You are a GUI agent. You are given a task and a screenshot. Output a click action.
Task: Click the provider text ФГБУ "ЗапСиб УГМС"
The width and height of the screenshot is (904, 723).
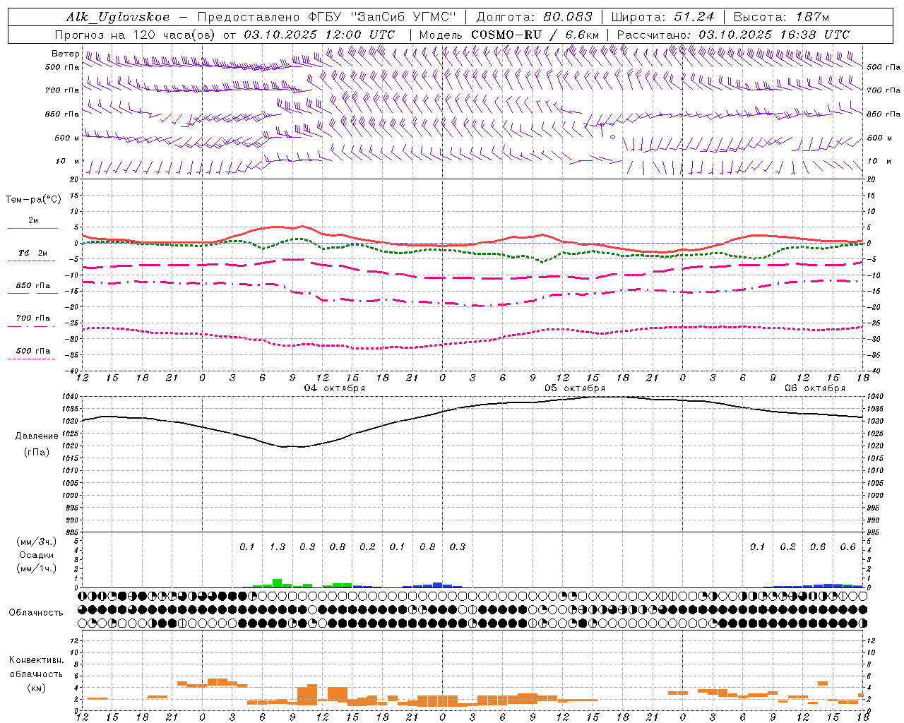click(383, 17)
